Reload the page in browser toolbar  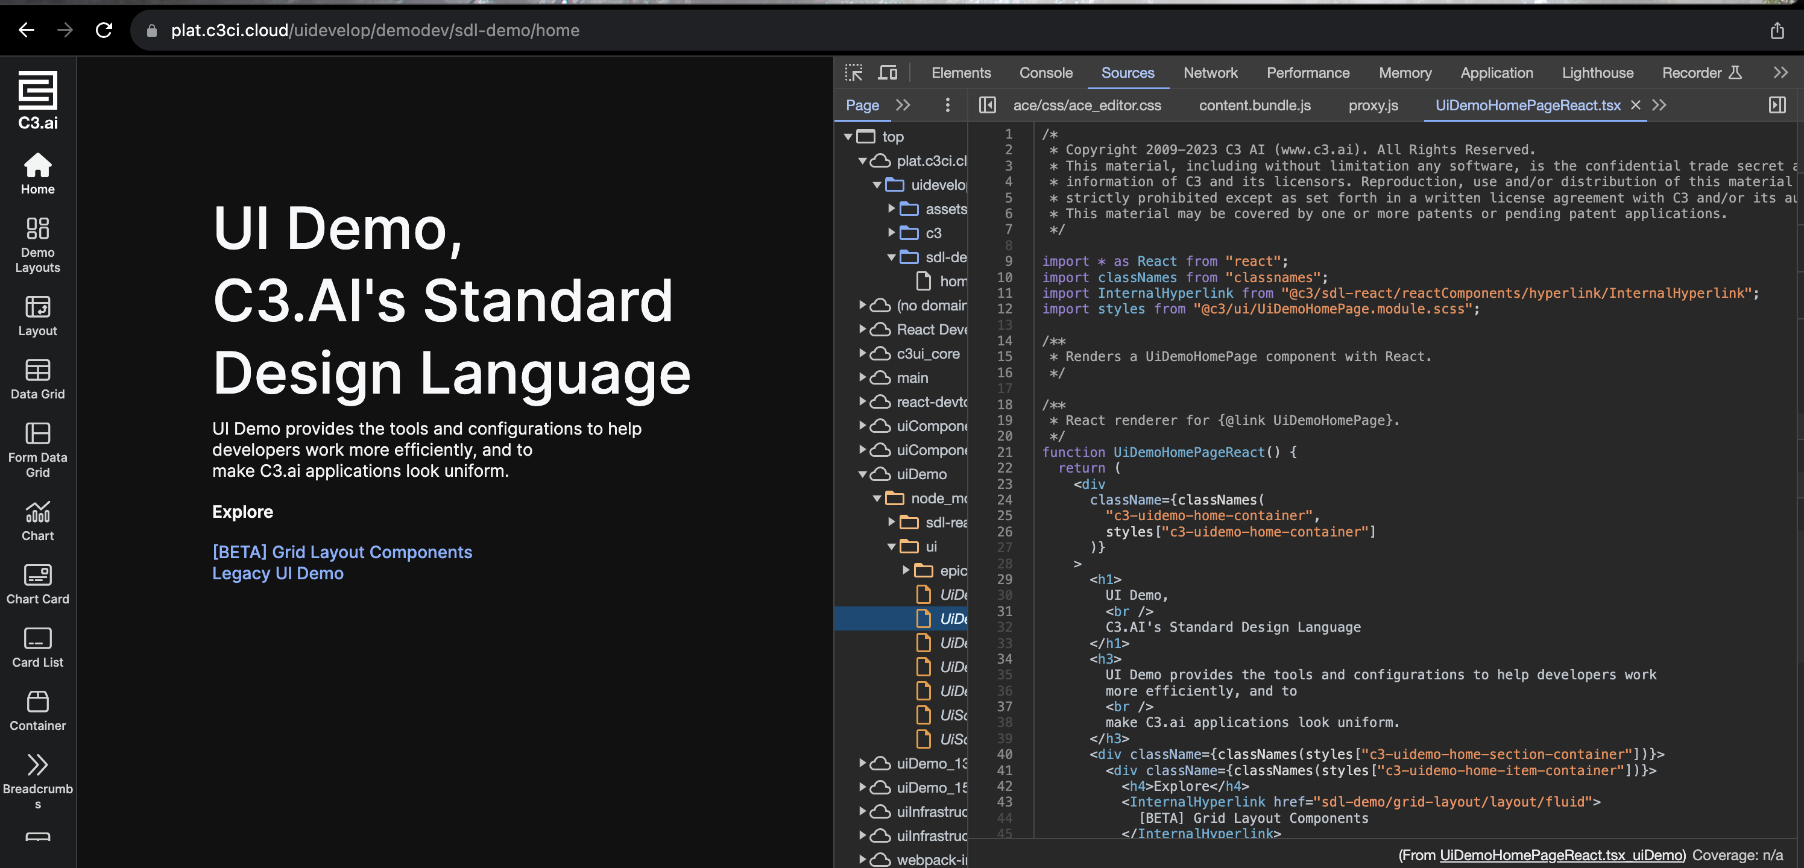tap(104, 30)
